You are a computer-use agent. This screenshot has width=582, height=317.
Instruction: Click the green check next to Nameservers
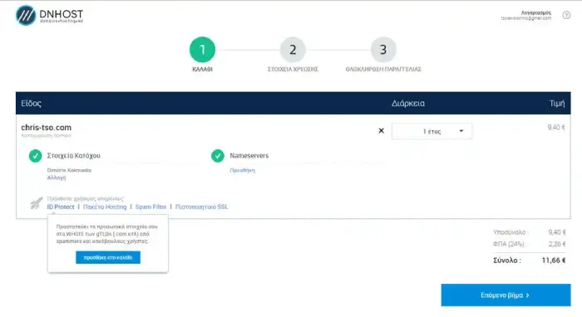218,156
